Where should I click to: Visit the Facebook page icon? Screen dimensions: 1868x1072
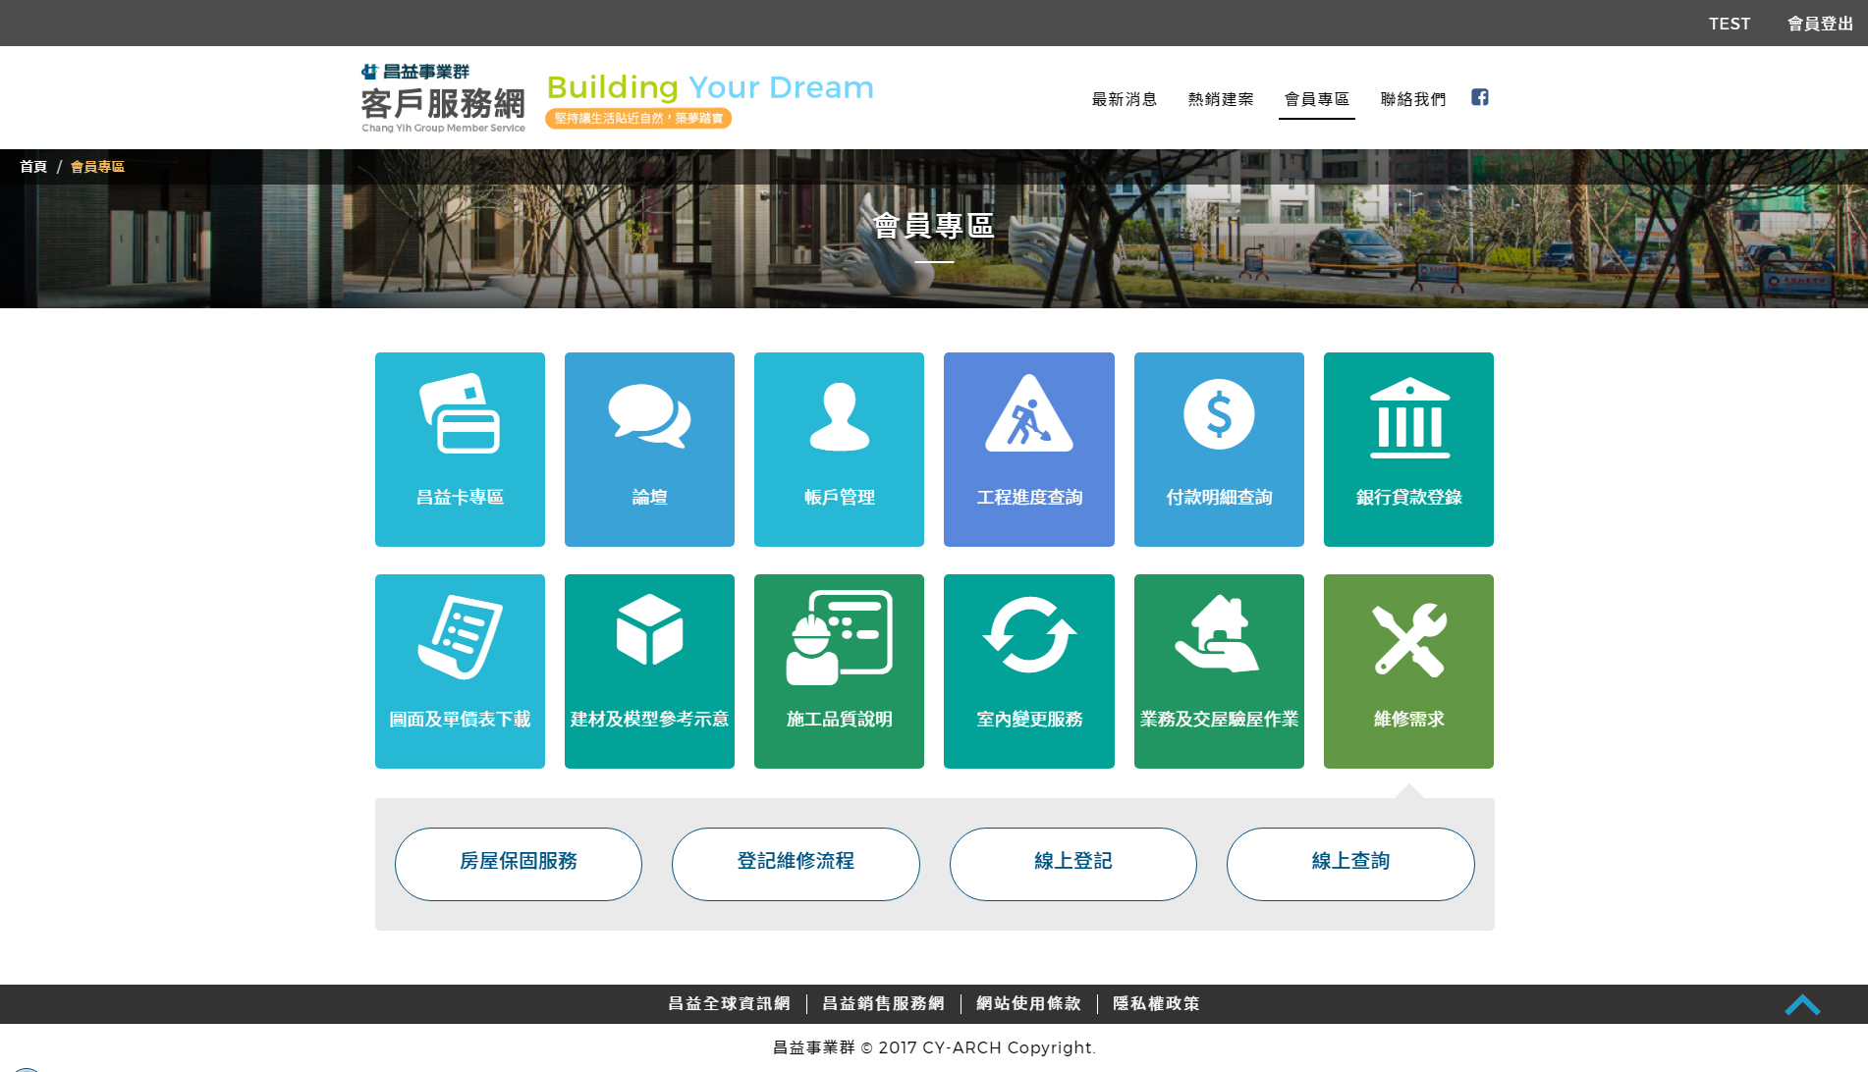1480,97
